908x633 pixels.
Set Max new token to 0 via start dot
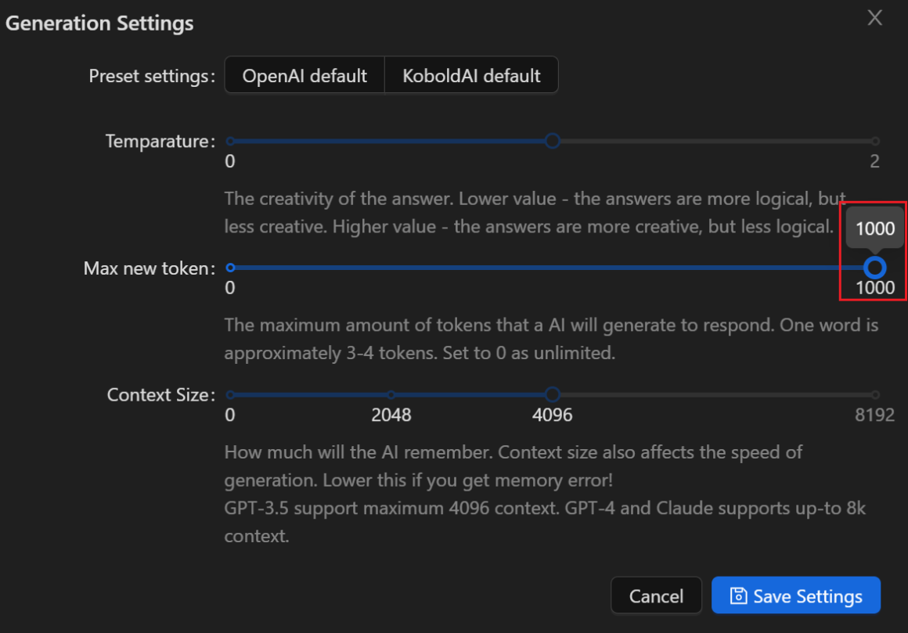coord(230,268)
